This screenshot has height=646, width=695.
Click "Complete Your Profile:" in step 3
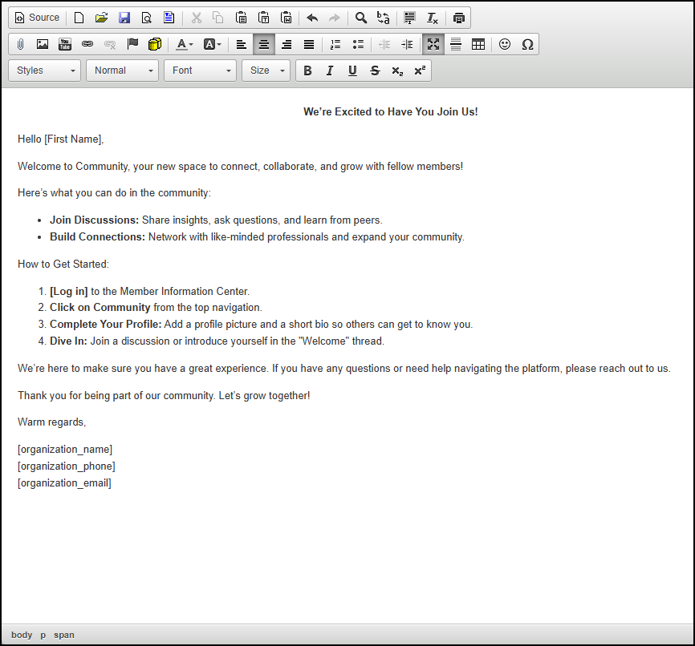tap(105, 324)
